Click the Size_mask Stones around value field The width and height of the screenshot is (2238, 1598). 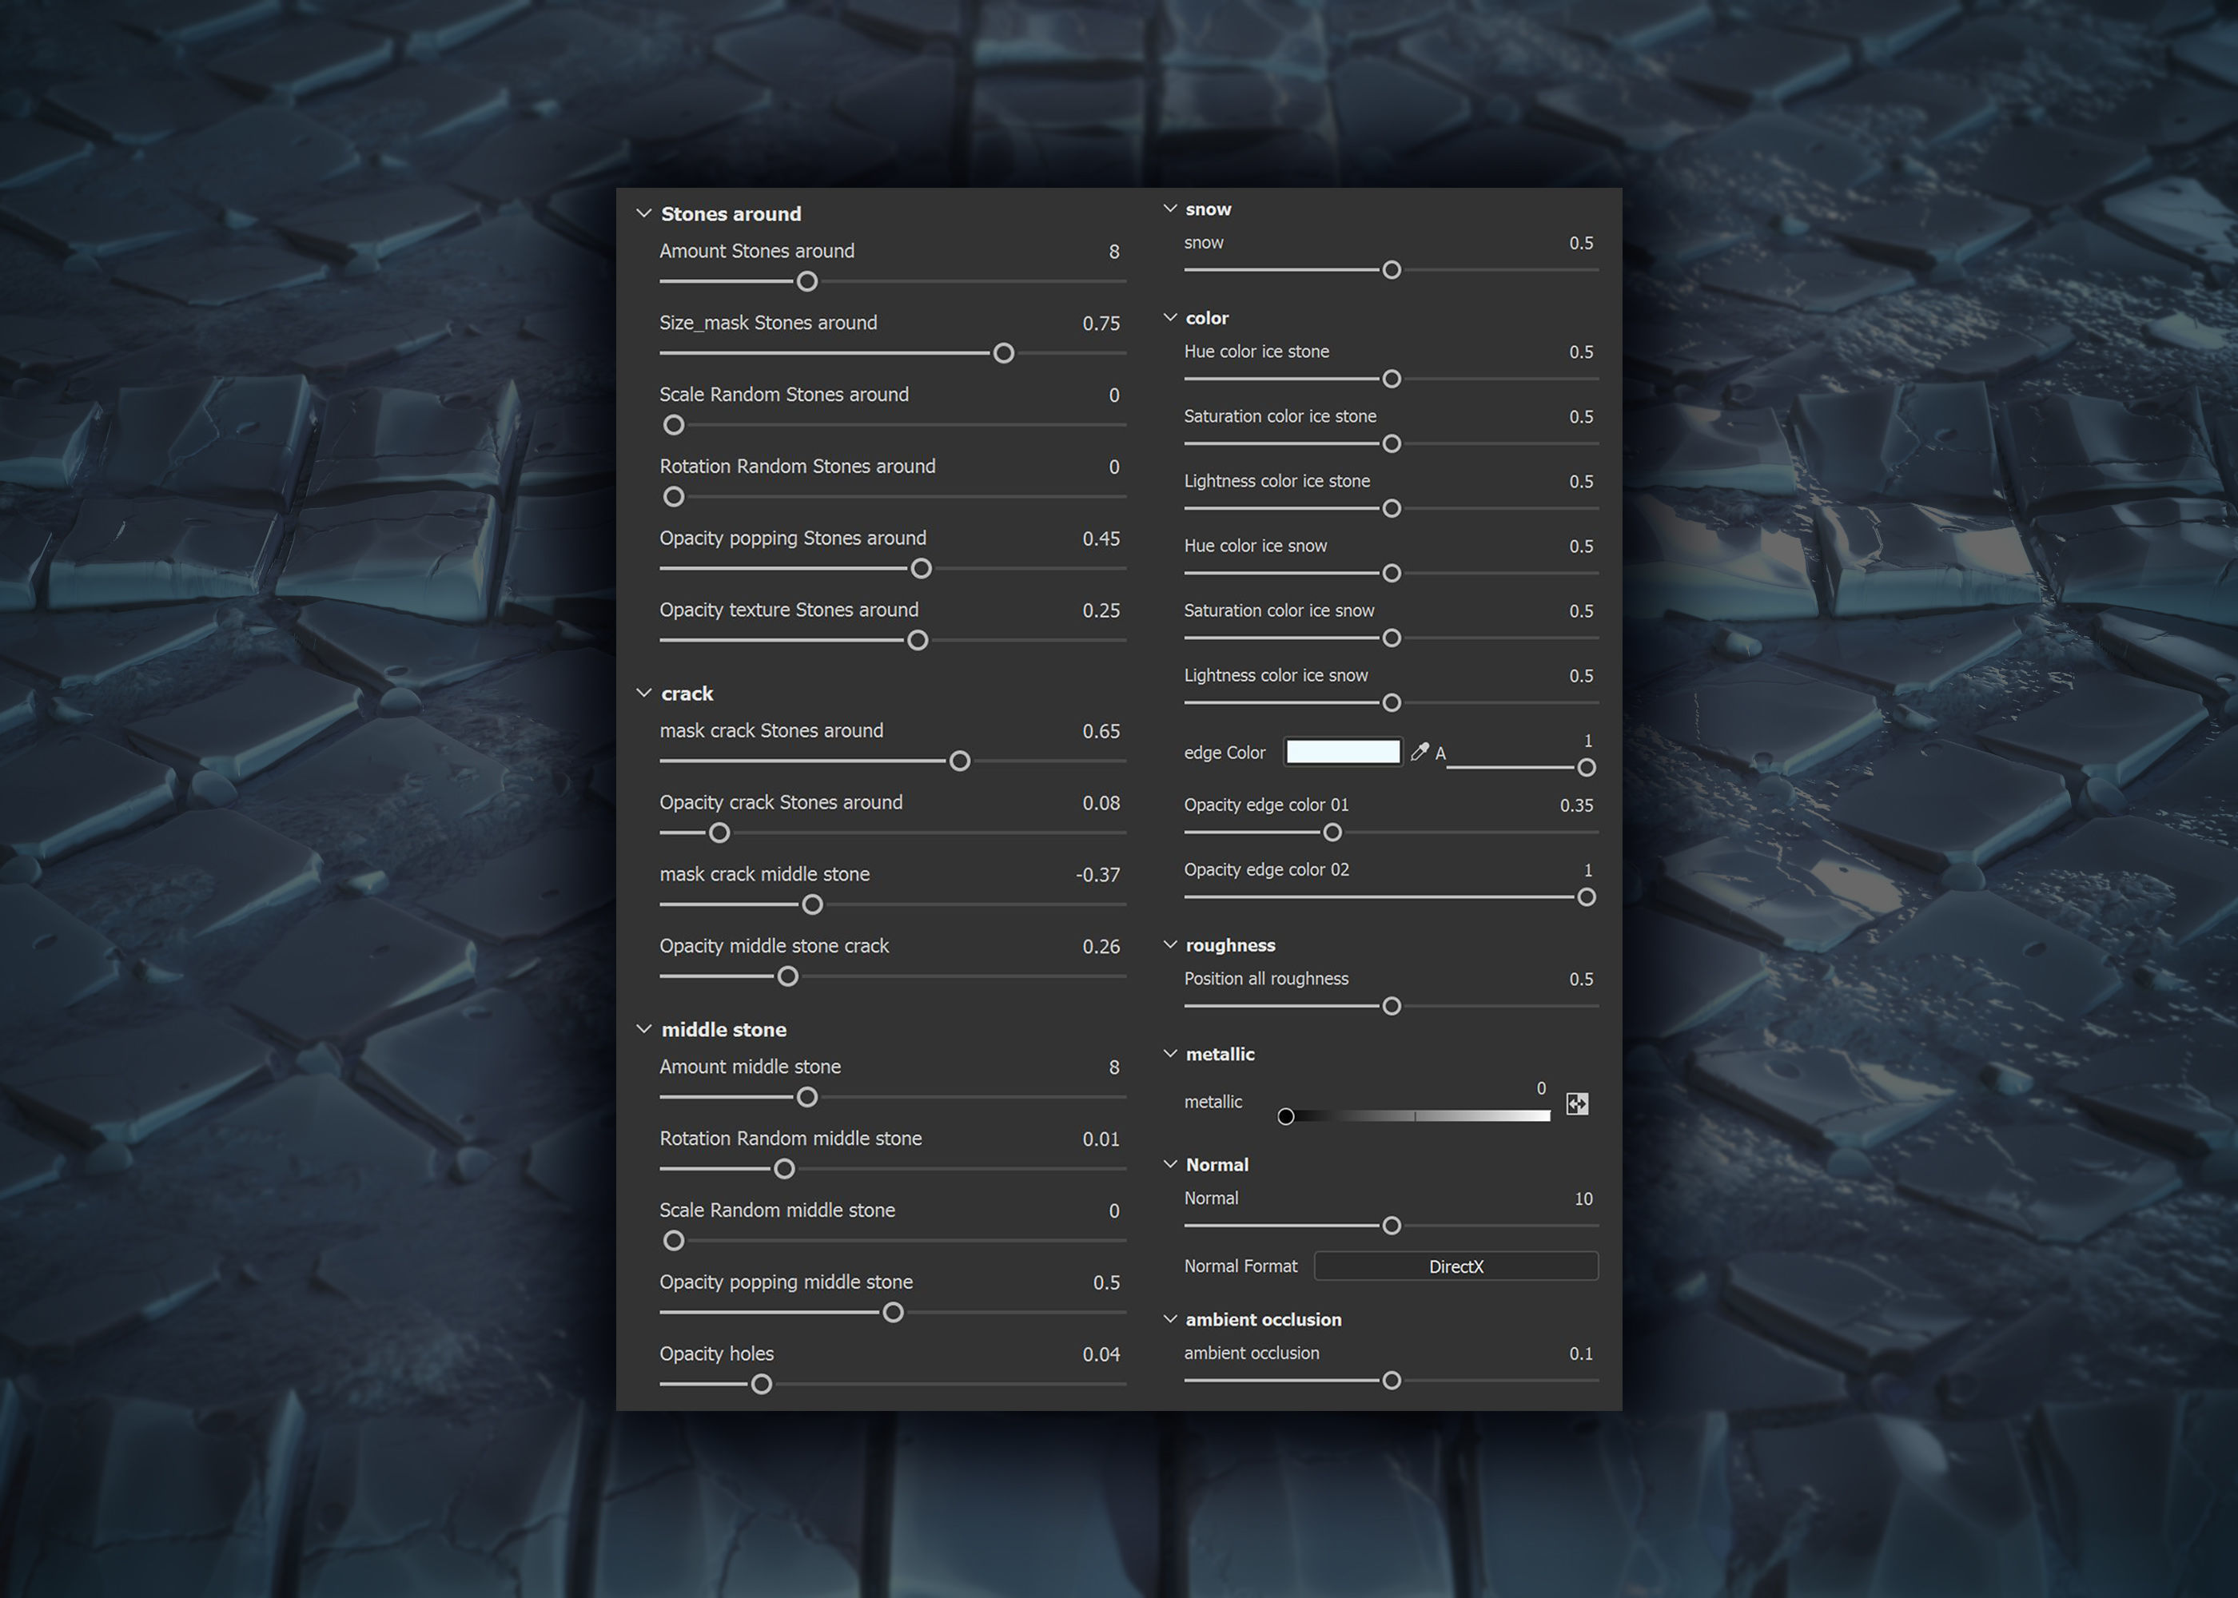(1101, 324)
